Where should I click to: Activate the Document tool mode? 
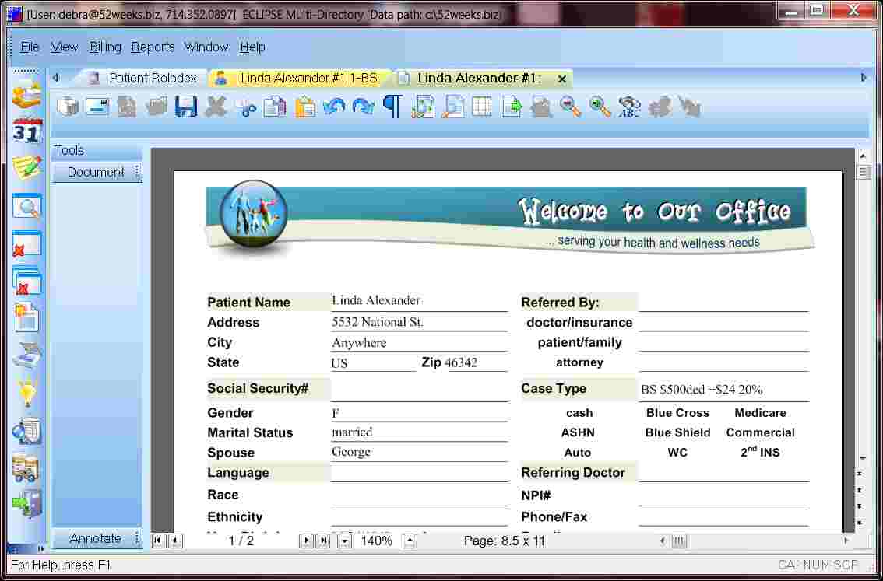point(97,172)
